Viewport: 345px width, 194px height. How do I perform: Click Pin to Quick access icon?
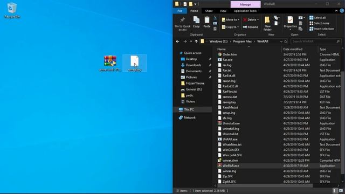coord(182,24)
